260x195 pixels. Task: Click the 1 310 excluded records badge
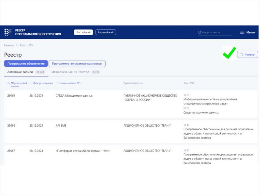[x=96, y=72]
